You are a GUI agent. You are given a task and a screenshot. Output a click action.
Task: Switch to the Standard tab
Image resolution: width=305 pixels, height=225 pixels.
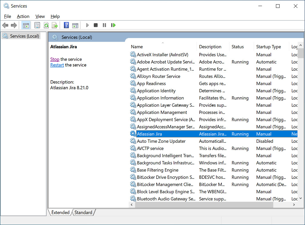83,212
